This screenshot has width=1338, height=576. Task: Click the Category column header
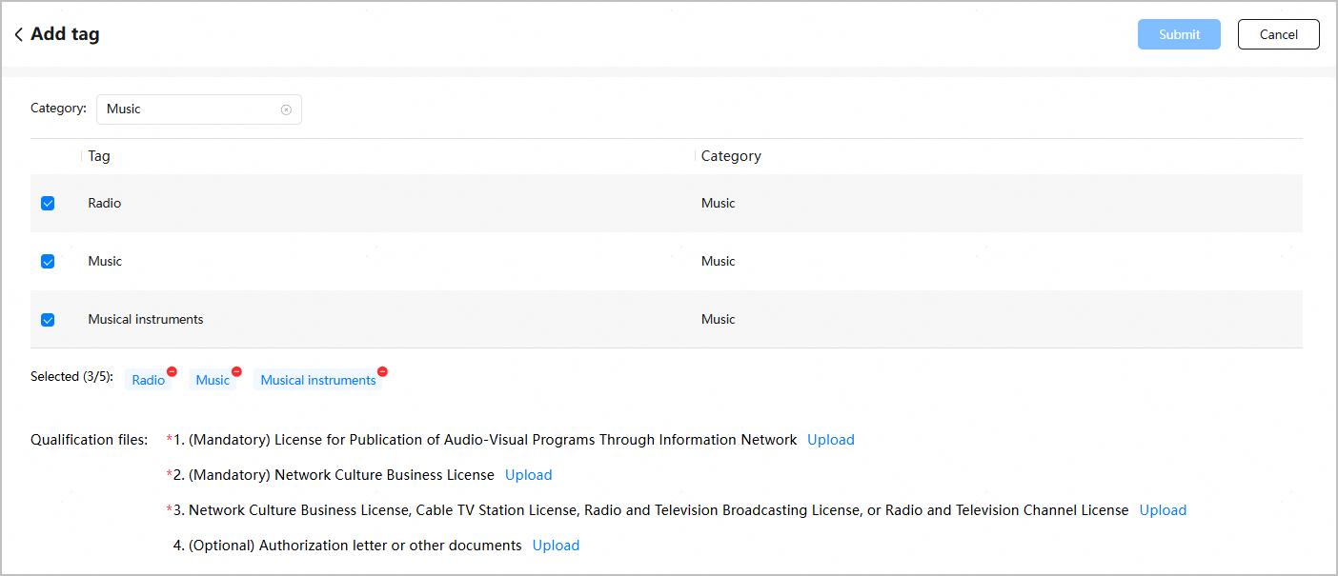pyautogui.click(x=731, y=156)
